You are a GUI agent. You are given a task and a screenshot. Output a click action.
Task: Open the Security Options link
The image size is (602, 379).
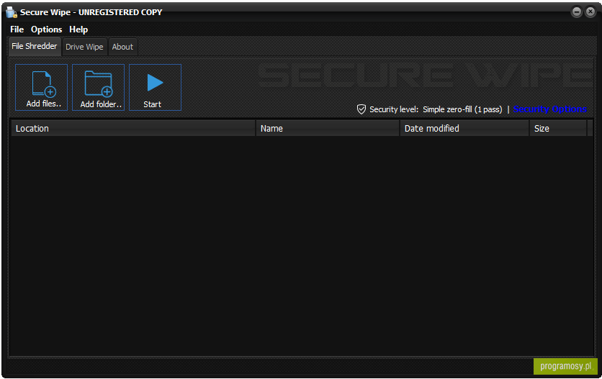click(549, 109)
